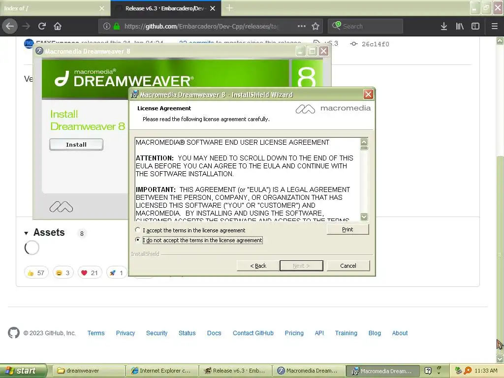
Task: Click the browser Search field
Action: click(365, 26)
